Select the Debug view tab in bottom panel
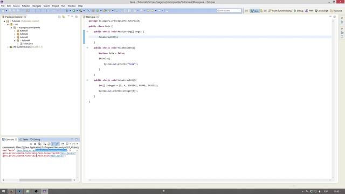 [35, 140]
